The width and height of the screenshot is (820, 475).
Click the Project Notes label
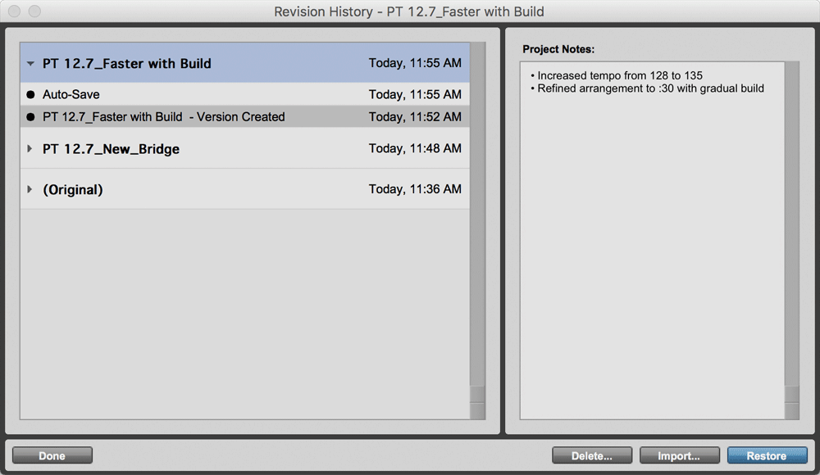558,49
